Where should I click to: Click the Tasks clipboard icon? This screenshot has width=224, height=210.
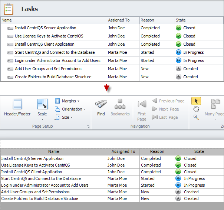click(9, 9)
